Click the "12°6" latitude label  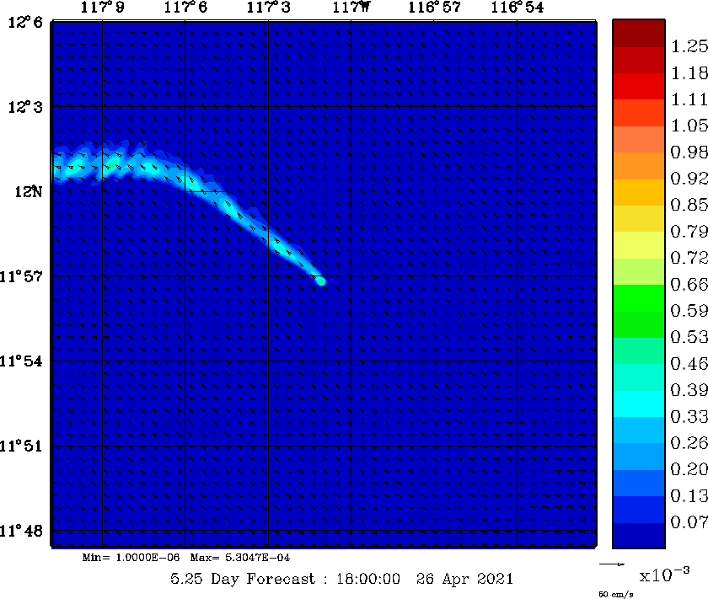(25, 22)
